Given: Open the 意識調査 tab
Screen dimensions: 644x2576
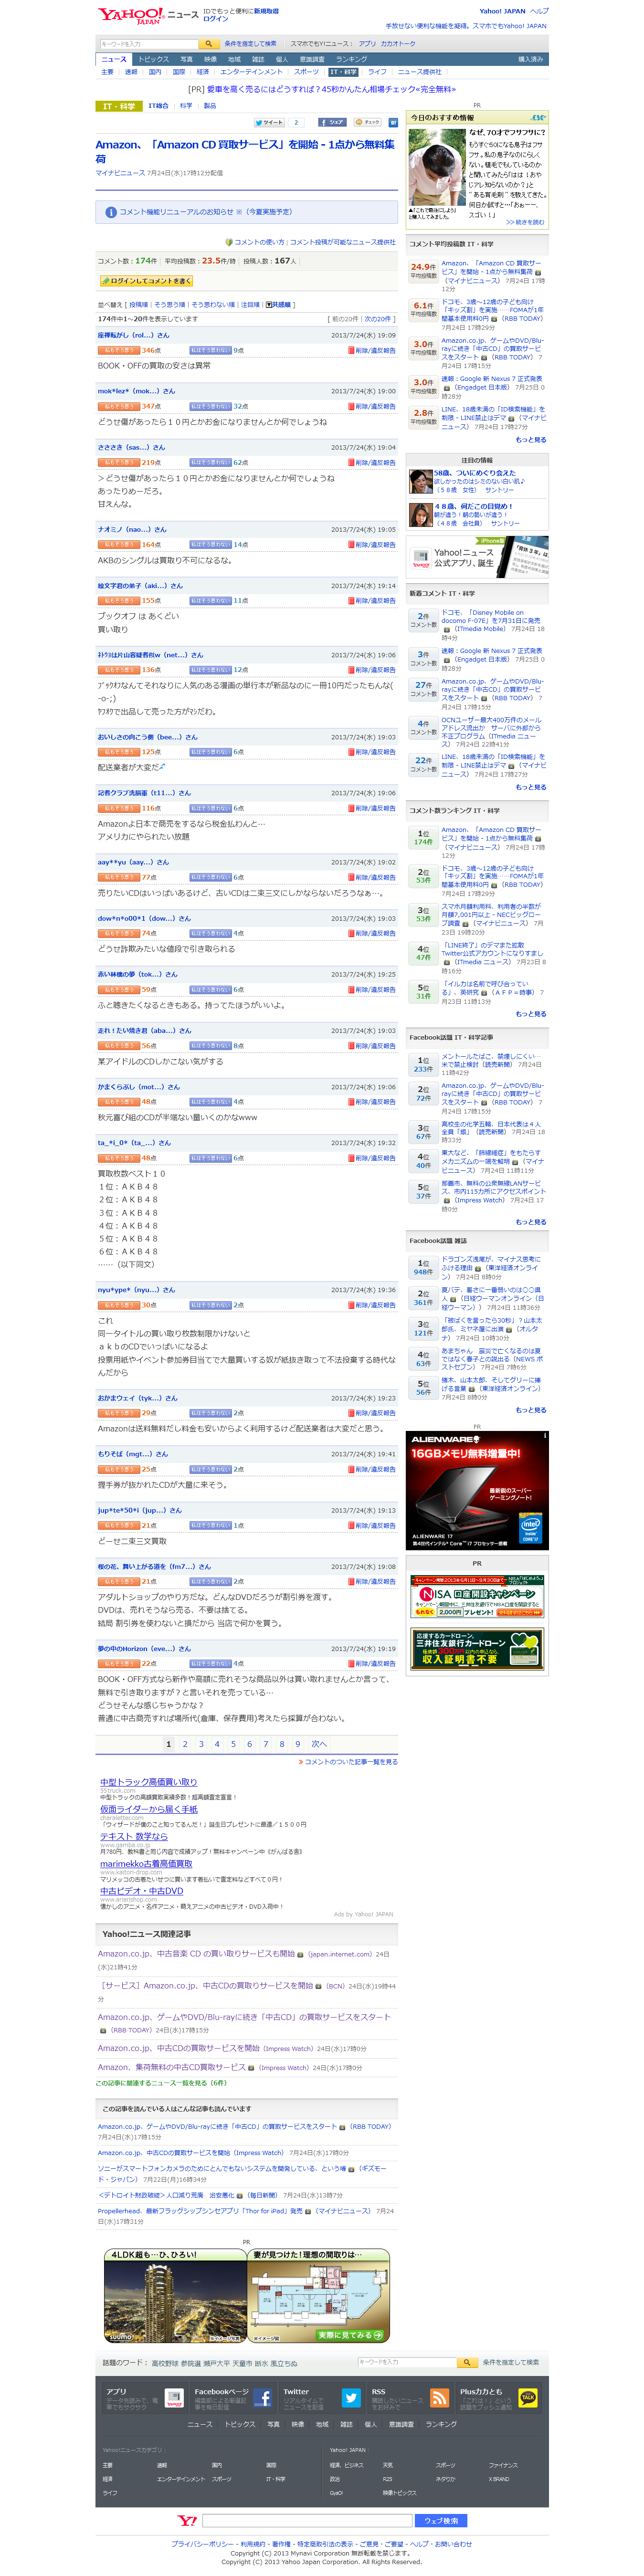Looking at the screenshot, I should (x=312, y=59).
